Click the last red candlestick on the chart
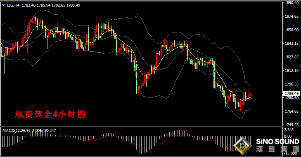301x157 pixels. [250, 95]
